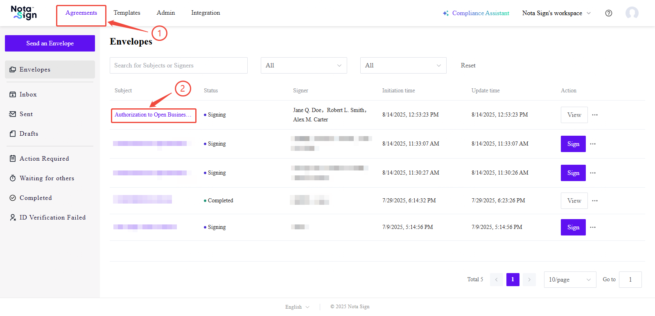This screenshot has height=316, width=655.
Task: Open the Authorization to Open Business envelope
Action: 153,115
